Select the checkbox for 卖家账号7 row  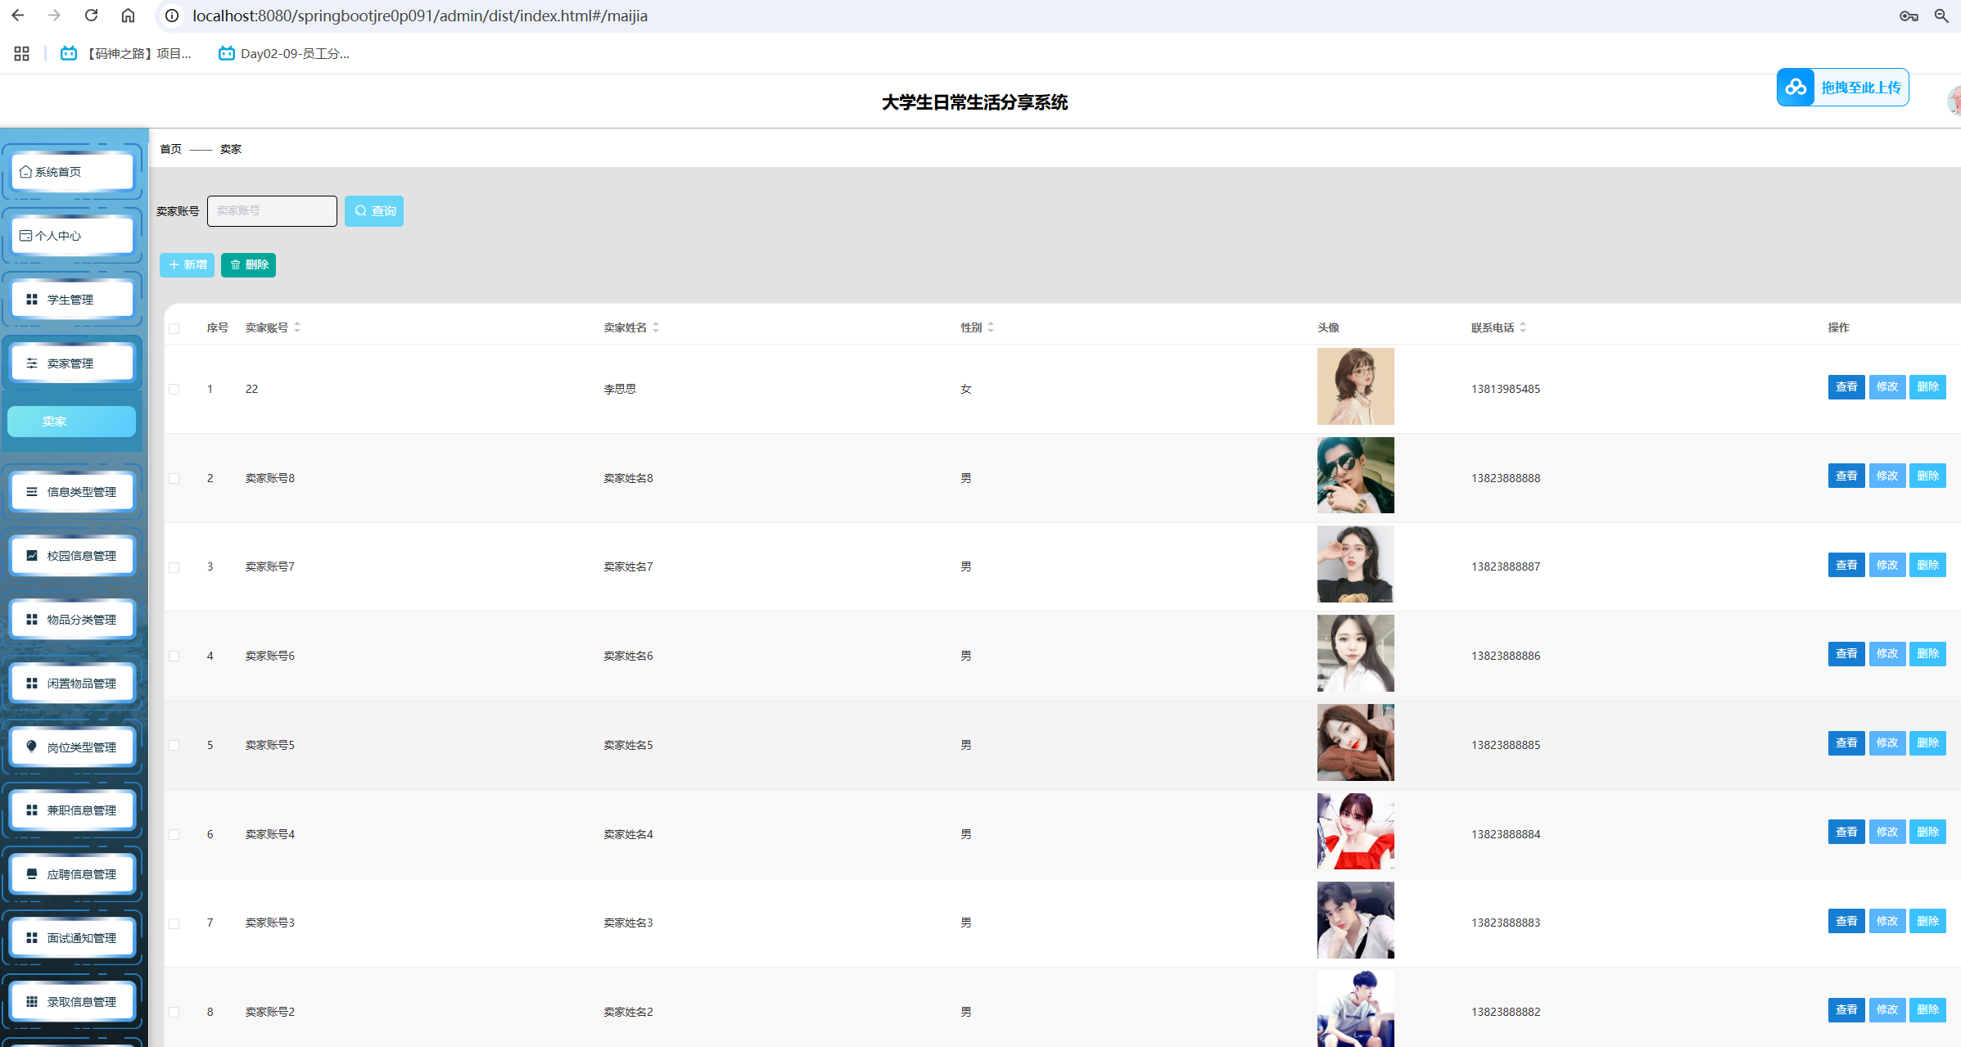[x=174, y=567]
